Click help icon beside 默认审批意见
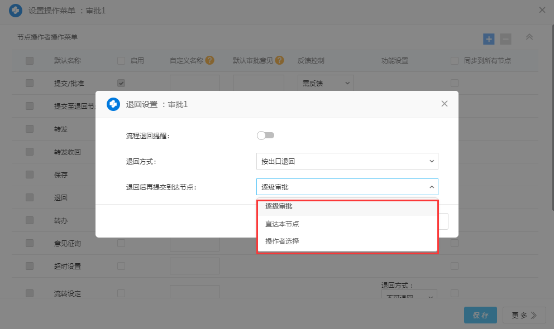Viewport: 554px width, 329px height. [x=280, y=60]
